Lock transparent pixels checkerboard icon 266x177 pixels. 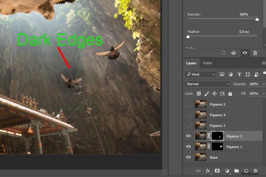click(x=199, y=94)
